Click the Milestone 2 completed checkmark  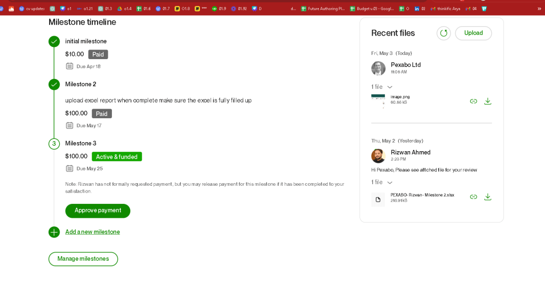point(54,84)
